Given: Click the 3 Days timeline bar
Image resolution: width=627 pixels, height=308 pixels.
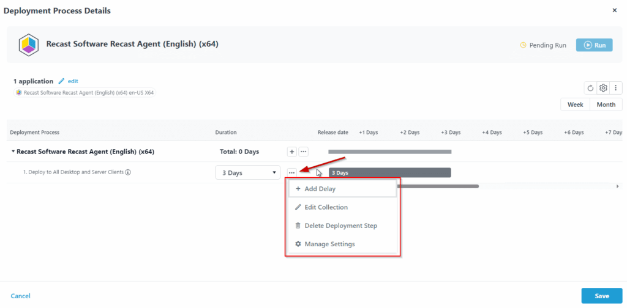Looking at the screenshot, I should click(389, 173).
